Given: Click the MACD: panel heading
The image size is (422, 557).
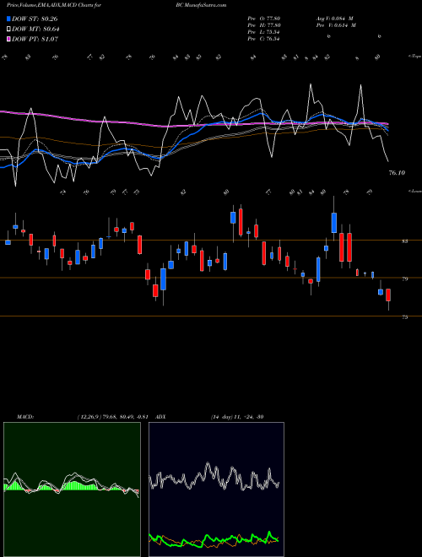Looking at the screenshot, I should pyautogui.click(x=25, y=417).
